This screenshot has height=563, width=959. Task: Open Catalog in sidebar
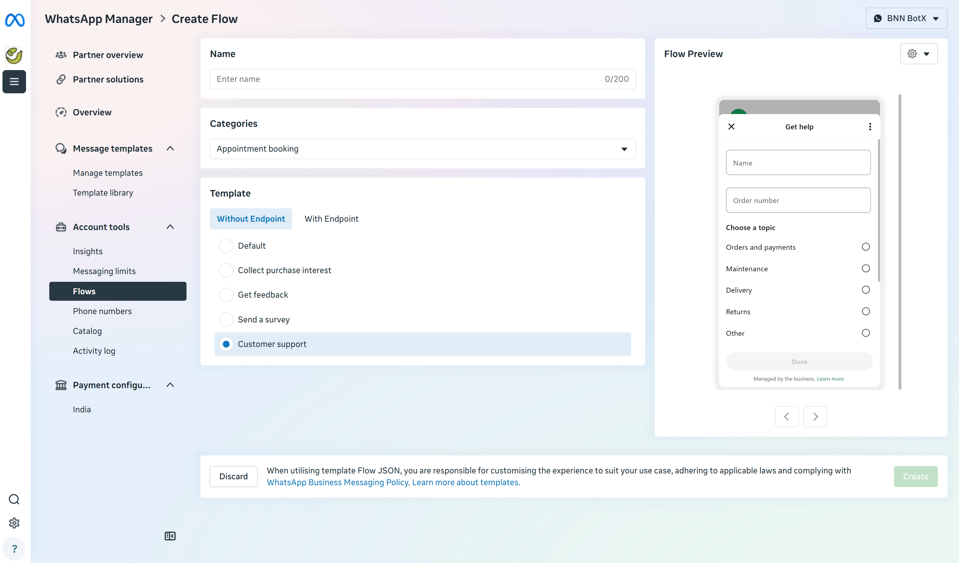click(87, 331)
